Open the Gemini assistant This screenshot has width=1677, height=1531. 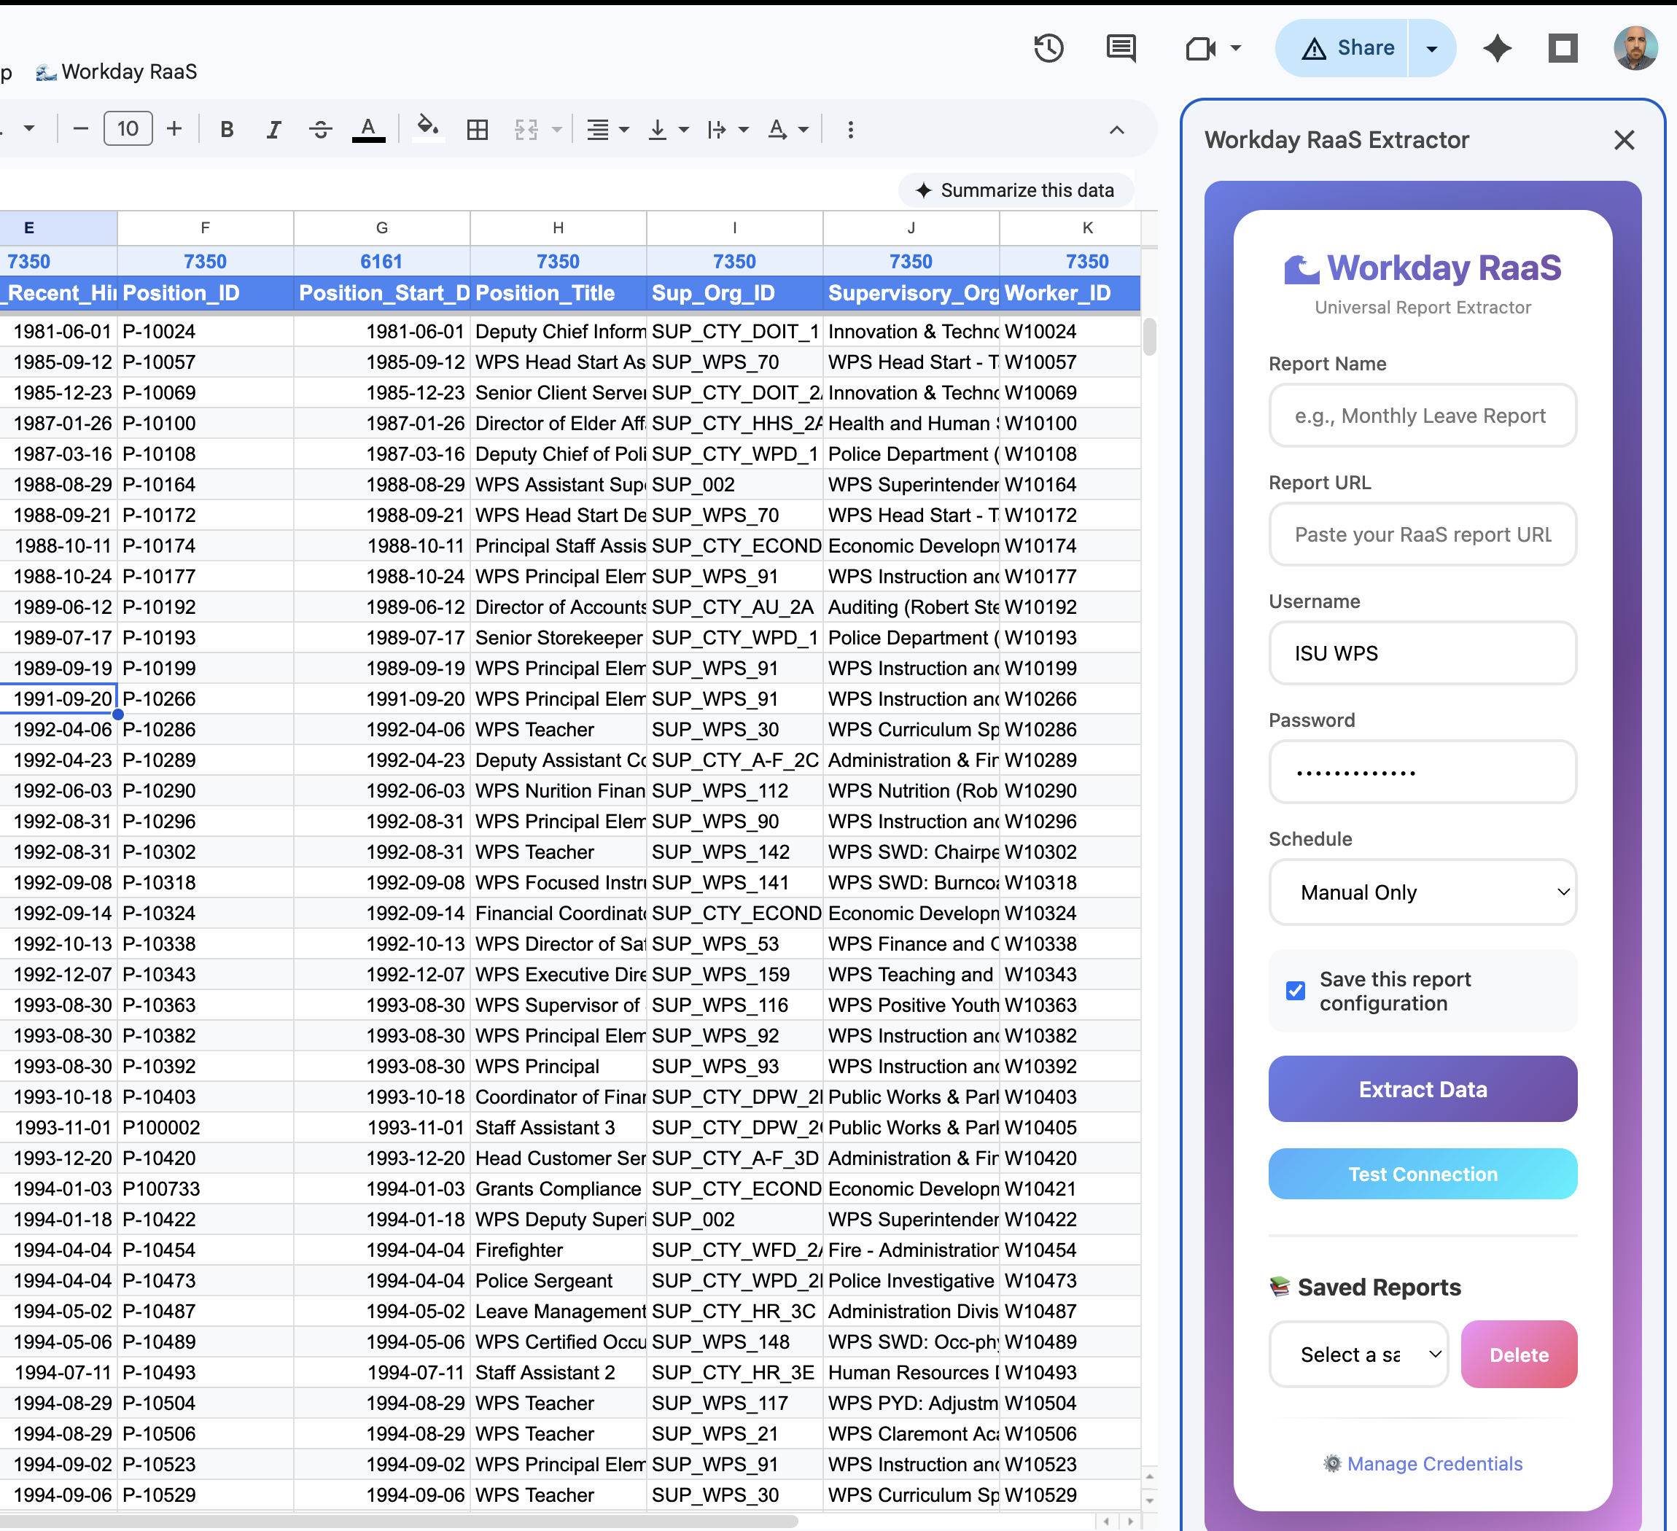point(1498,47)
